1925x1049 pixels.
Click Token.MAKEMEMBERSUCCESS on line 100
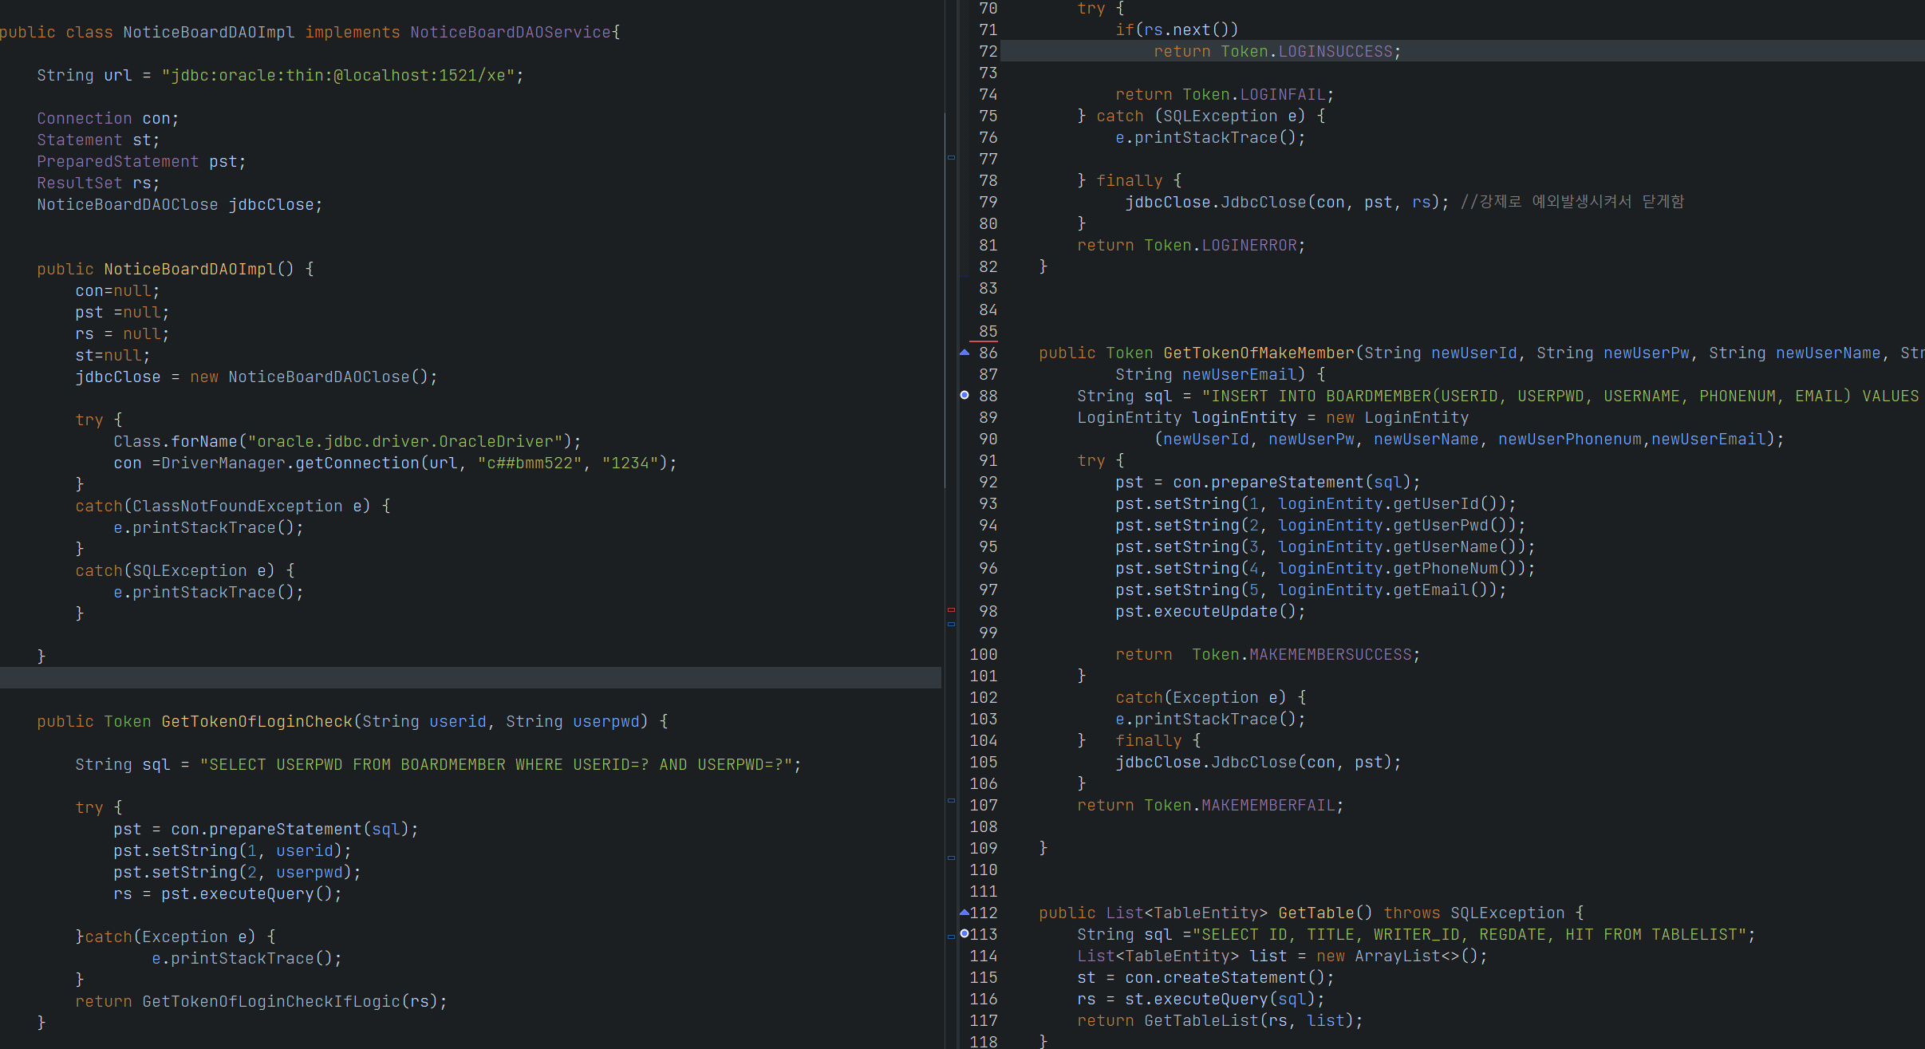tap(1302, 654)
